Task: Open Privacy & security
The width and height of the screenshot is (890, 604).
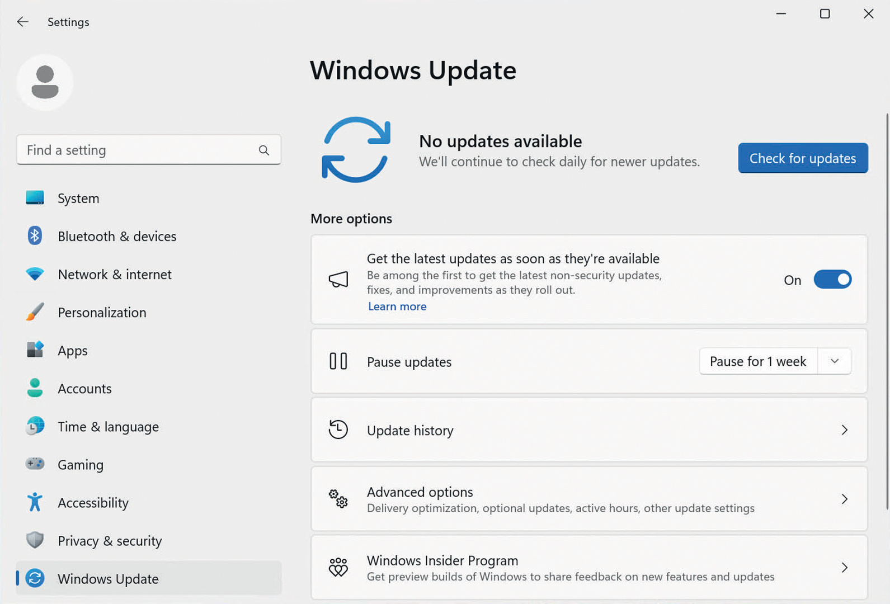Action: (x=149, y=540)
